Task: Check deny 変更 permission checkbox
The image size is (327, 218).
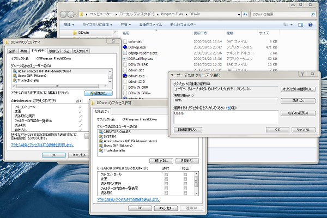Action: (185, 179)
